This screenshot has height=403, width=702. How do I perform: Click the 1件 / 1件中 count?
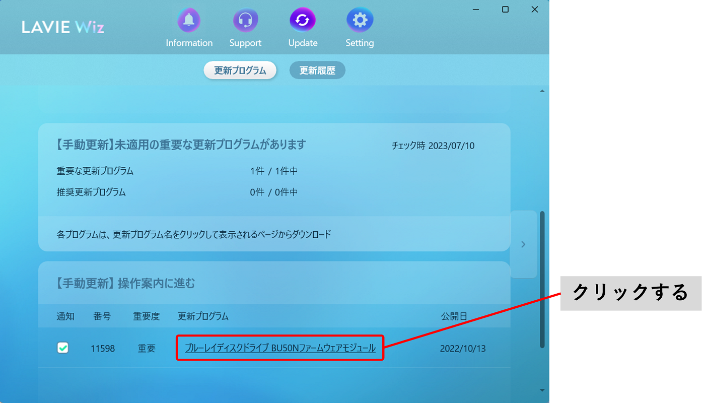(274, 171)
